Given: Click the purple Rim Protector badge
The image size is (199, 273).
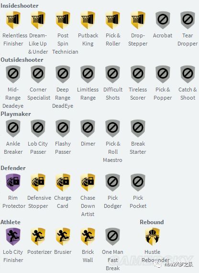Looking at the screenshot, I should [13, 182].
